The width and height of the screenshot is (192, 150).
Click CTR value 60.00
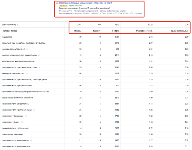[x=117, y=92]
